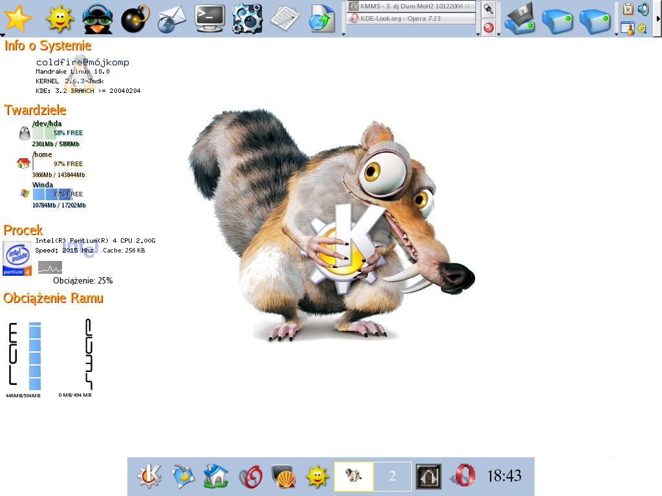Open the penguin with headphones app

click(x=97, y=19)
